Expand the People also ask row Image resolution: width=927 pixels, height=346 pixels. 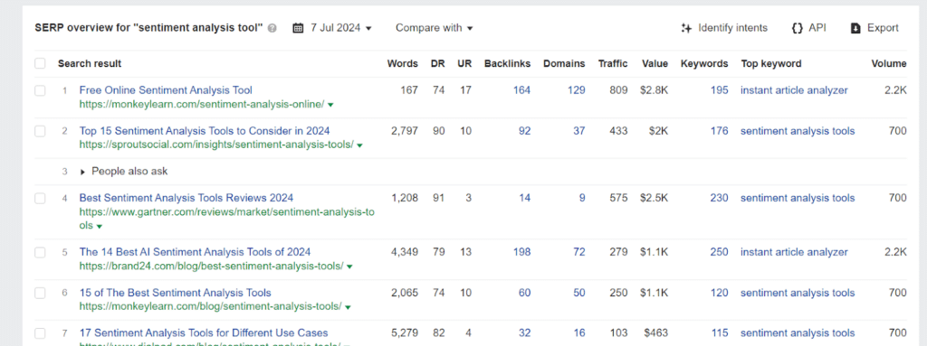tap(82, 172)
